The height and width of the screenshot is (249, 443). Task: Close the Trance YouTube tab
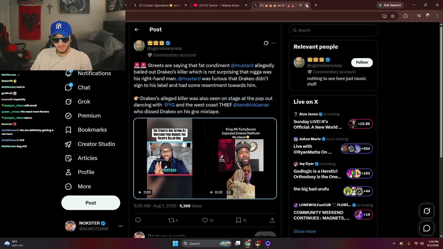tap(246, 5)
